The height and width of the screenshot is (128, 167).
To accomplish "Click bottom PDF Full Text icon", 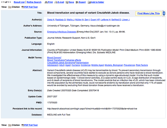I will click(x=23, y=125).
